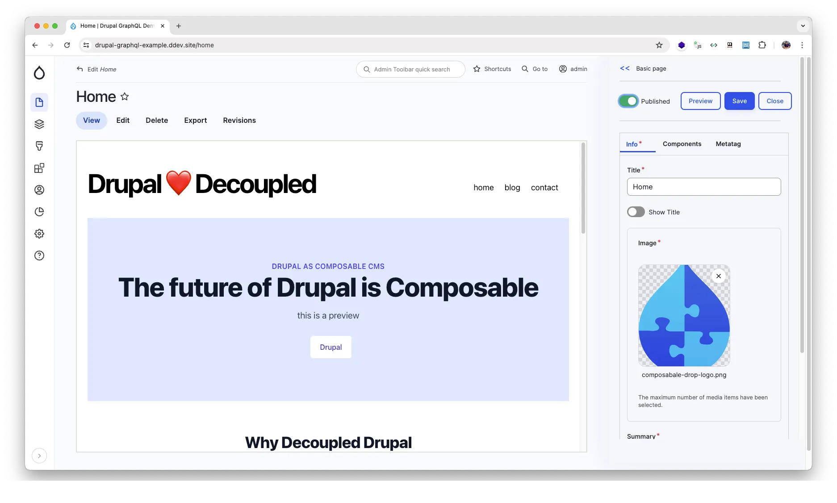Collapse the Basic page sidebar with << icon
Screen dimensions: 837x503
point(625,68)
